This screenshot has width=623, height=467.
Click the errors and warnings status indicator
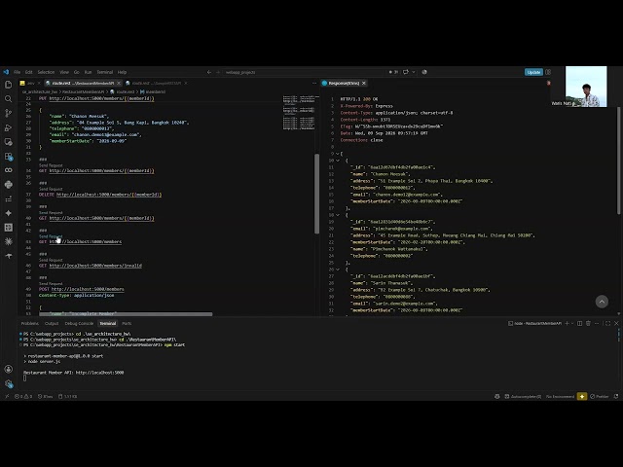23,396
